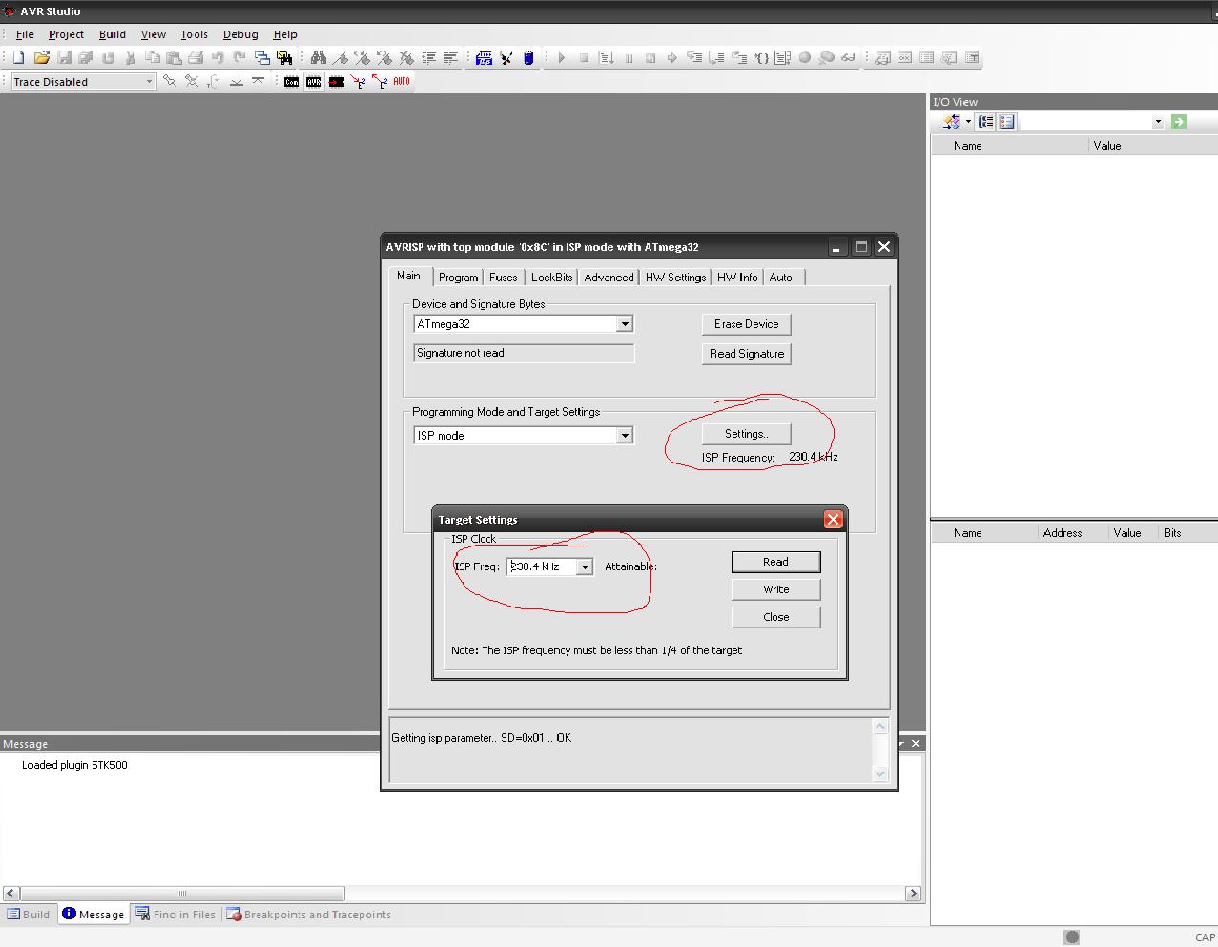
Task: Click the Message pane horizontal scrollbar
Action: (x=181, y=894)
